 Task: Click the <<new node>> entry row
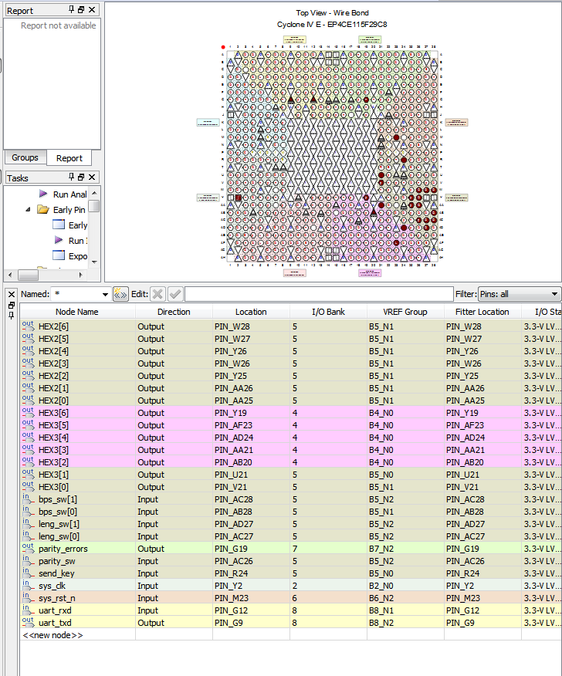(52, 635)
